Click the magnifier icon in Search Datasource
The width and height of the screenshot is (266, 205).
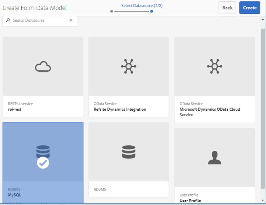pos(8,20)
